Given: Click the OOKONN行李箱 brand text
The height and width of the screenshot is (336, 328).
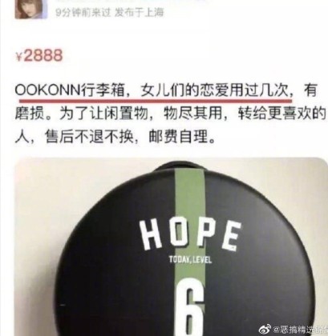Looking at the screenshot, I should coord(70,90).
